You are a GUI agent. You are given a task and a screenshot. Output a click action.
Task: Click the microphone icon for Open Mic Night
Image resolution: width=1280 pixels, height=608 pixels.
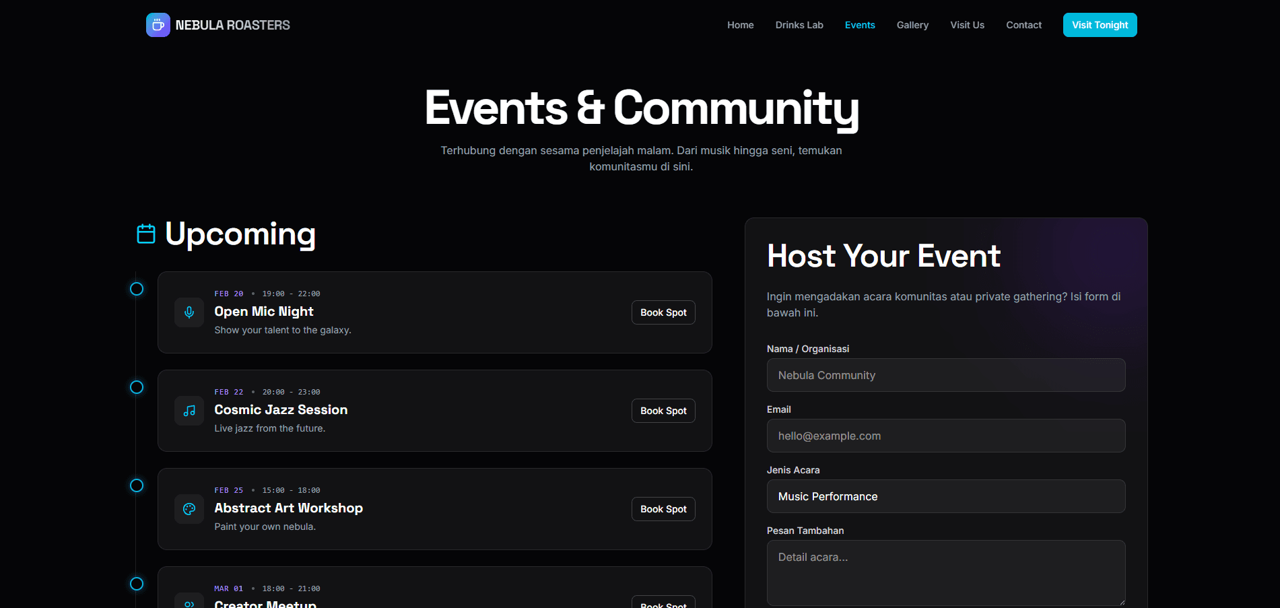tap(189, 312)
